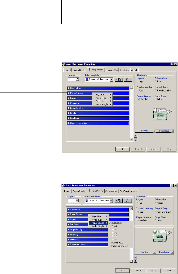Choose Multi Purpose Tray paper source option
The height and width of the screenshot is (274, 178).
coord(120,246)
